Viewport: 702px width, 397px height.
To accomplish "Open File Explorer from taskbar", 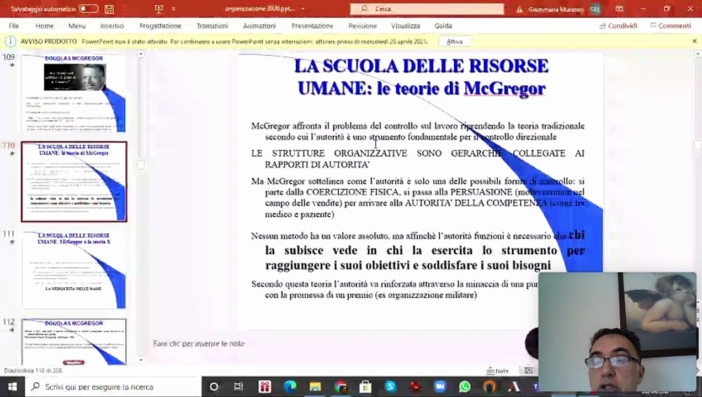I will tap(315, 387).
